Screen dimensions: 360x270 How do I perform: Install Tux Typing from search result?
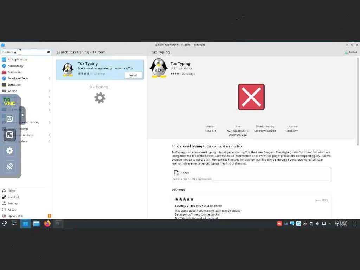[x=133, y=75]
